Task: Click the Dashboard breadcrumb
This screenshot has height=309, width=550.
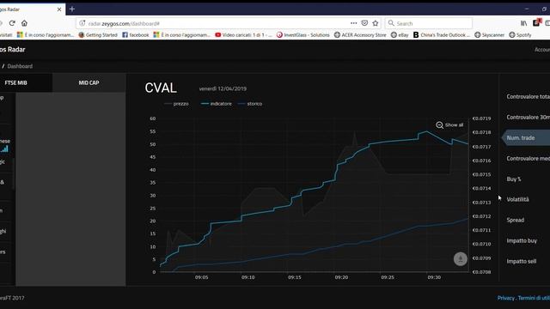Action: [20, 66]
